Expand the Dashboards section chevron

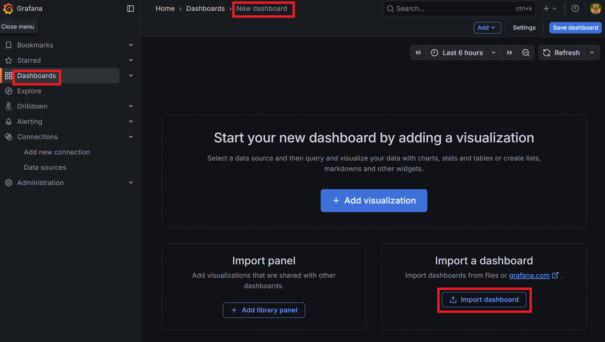tap(131, 75)
